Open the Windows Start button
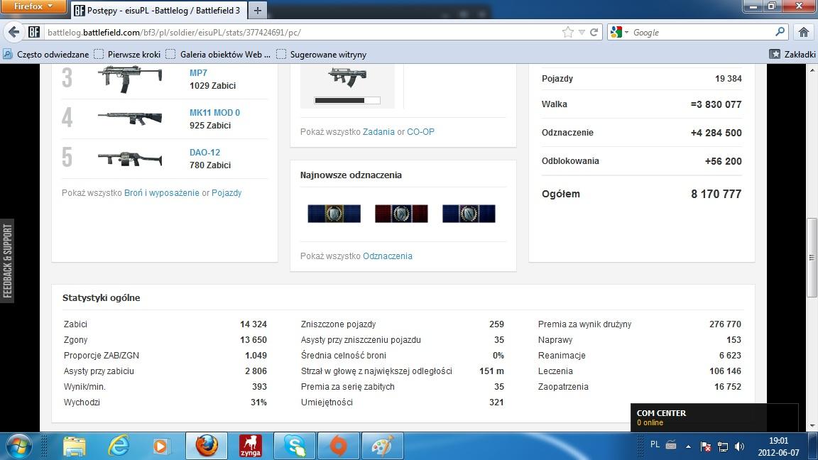Viewport: 818px width, 460px height. (18, 446)
